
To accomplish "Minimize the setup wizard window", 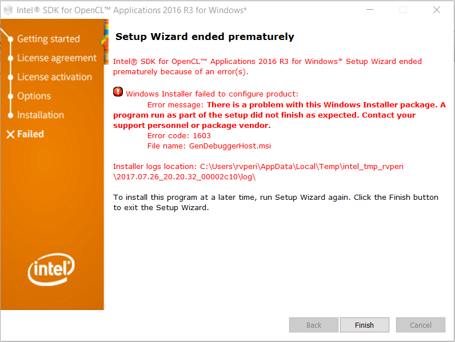I will click(x=370, y=10).
